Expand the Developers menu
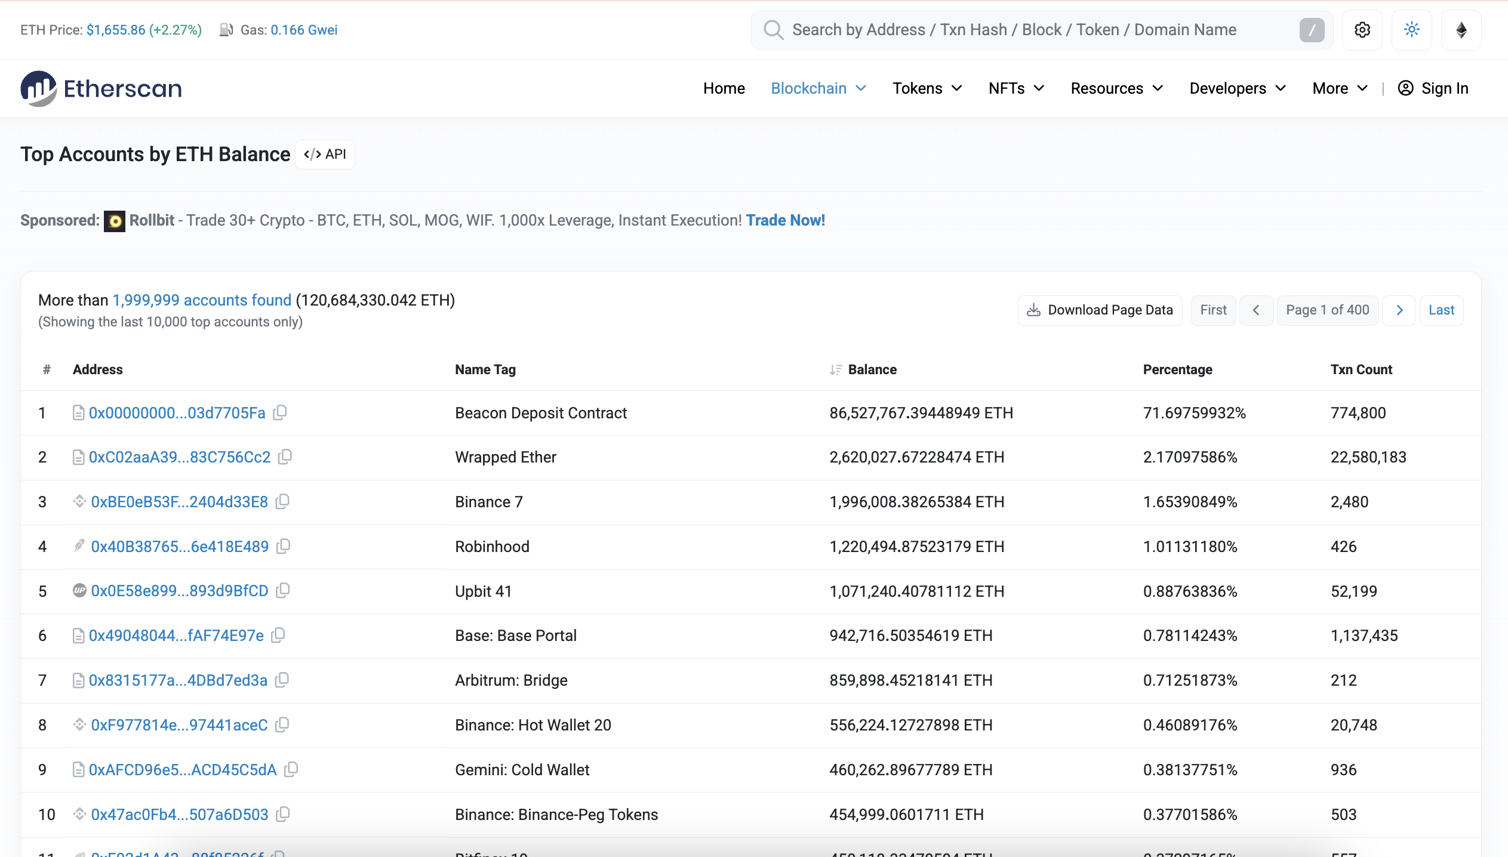 click(x=1238, y=88)
